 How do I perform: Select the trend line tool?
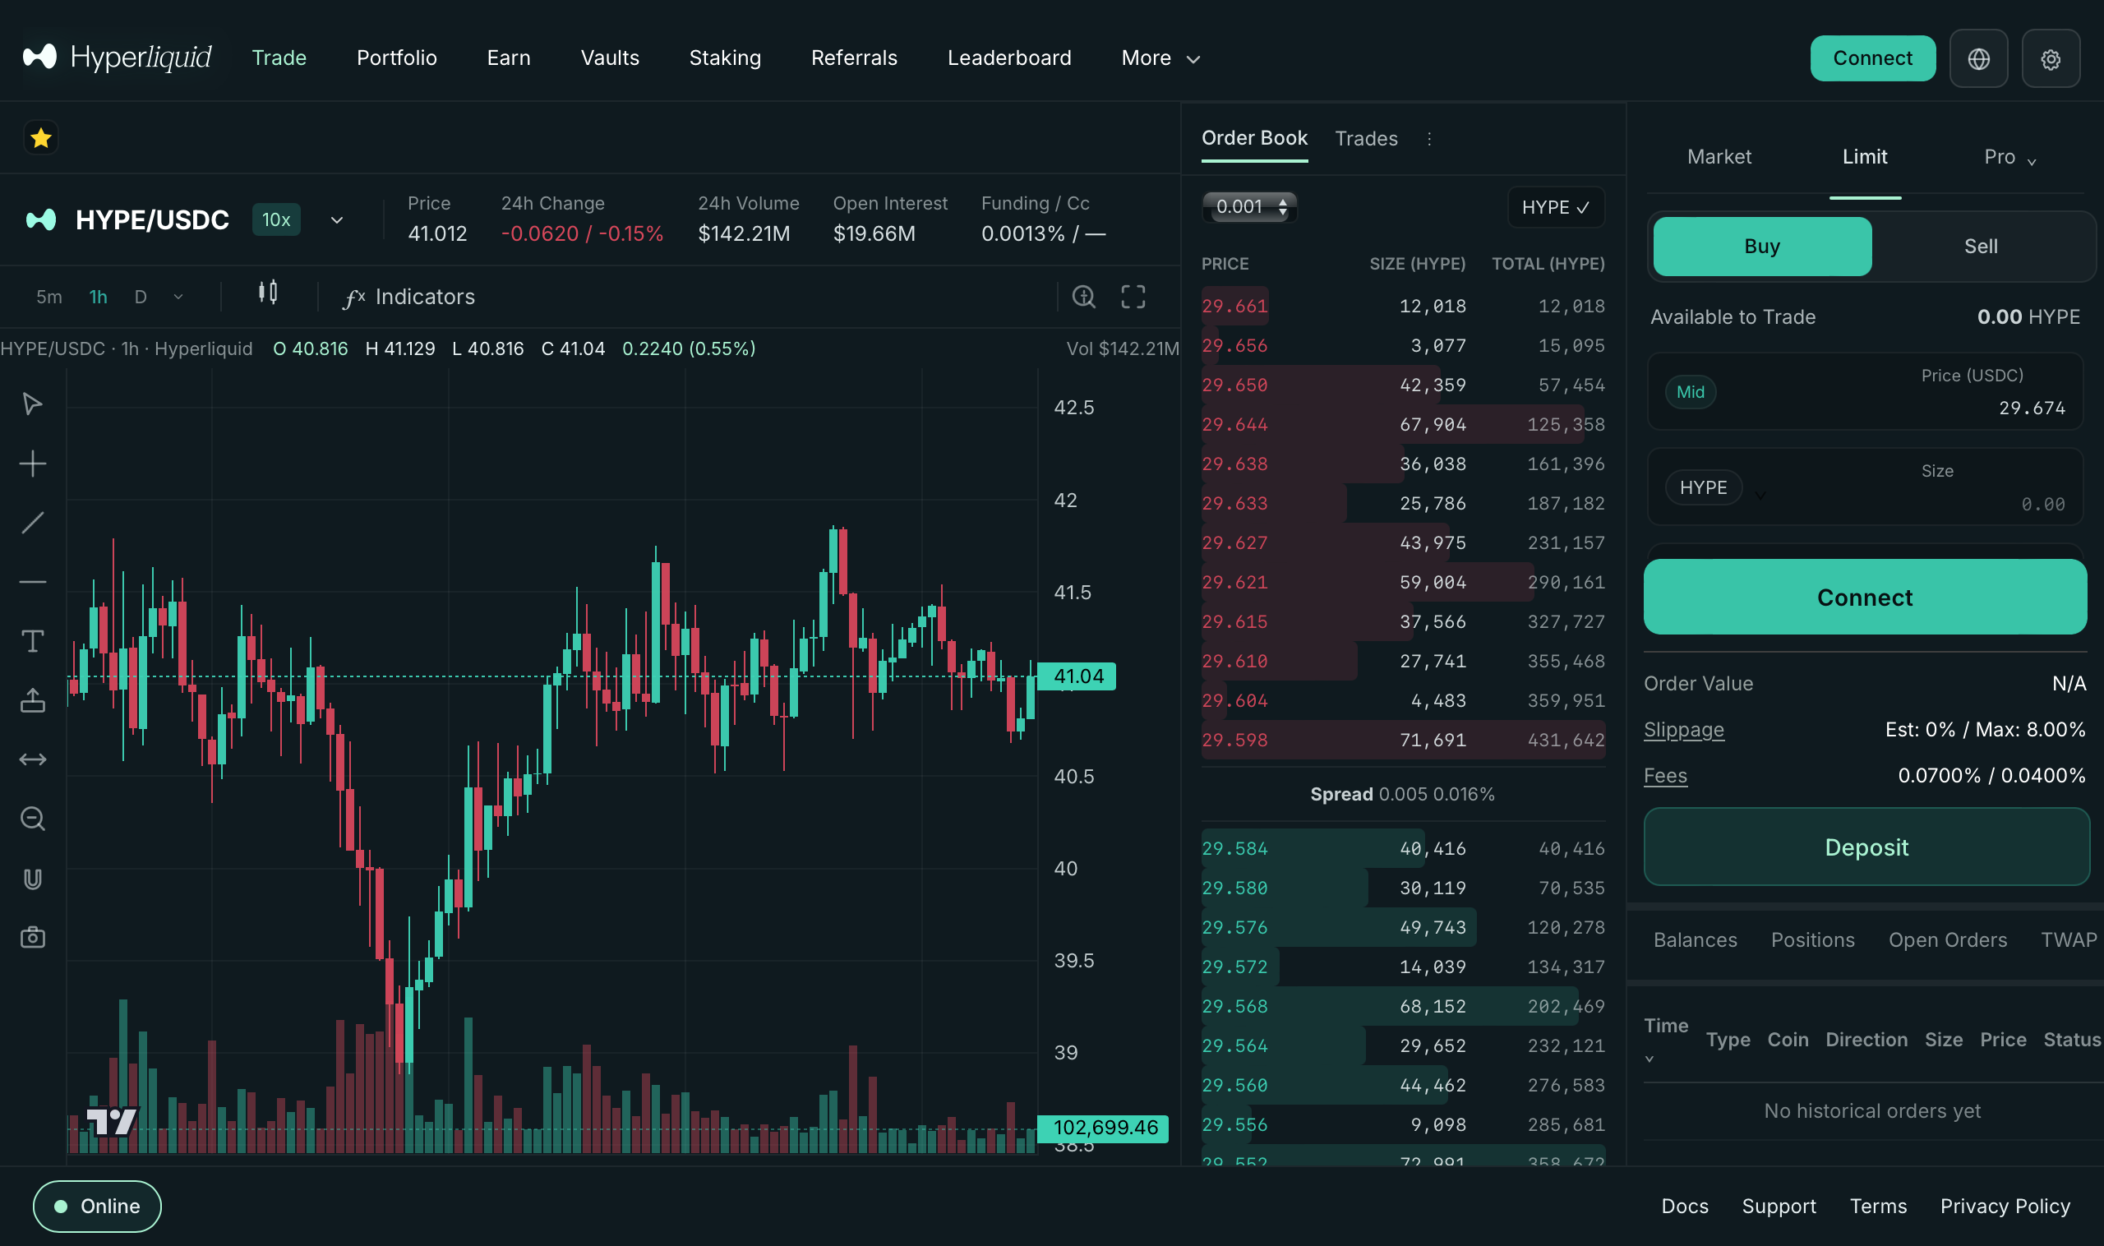tap(33, 523)
